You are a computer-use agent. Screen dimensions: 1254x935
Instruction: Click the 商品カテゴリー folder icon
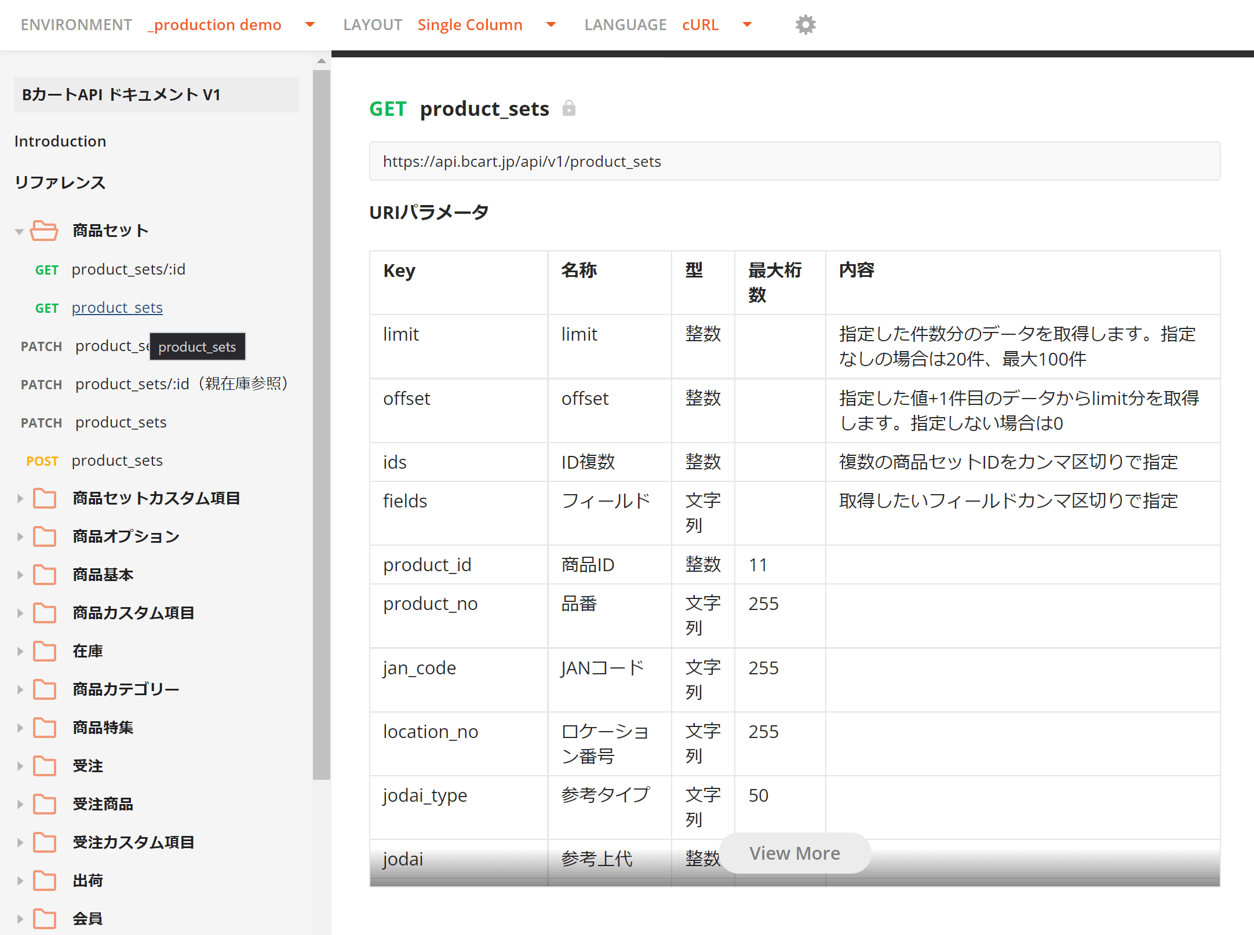pyautogui.click(x=45, y=689)
